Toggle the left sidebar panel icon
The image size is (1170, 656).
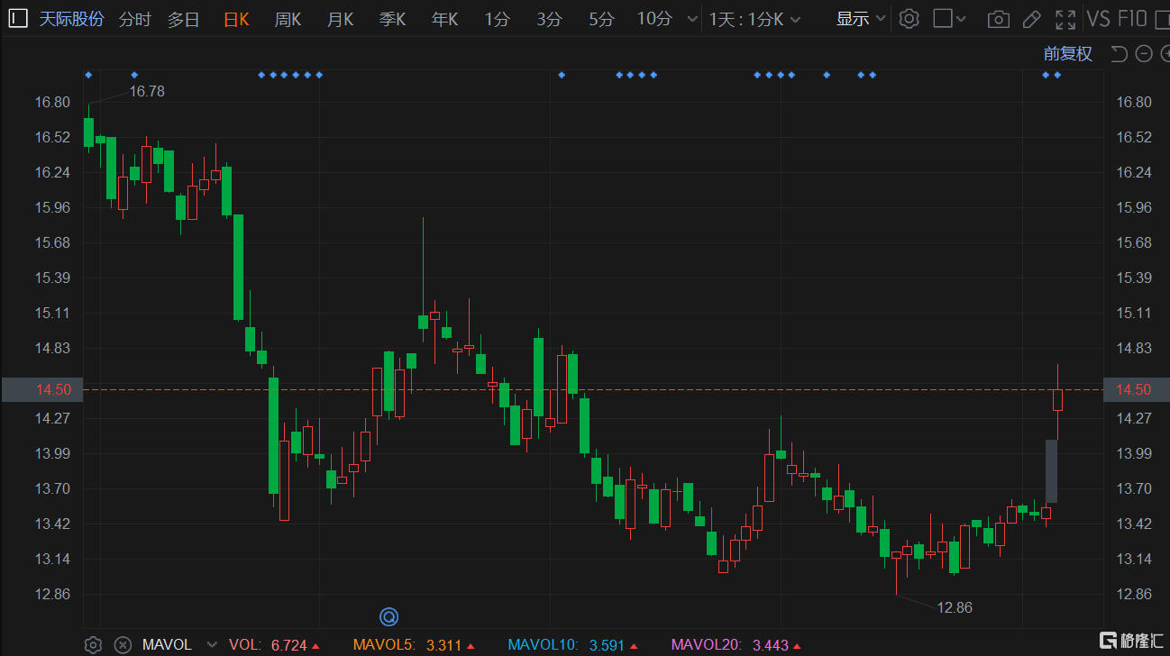point(18,19)
